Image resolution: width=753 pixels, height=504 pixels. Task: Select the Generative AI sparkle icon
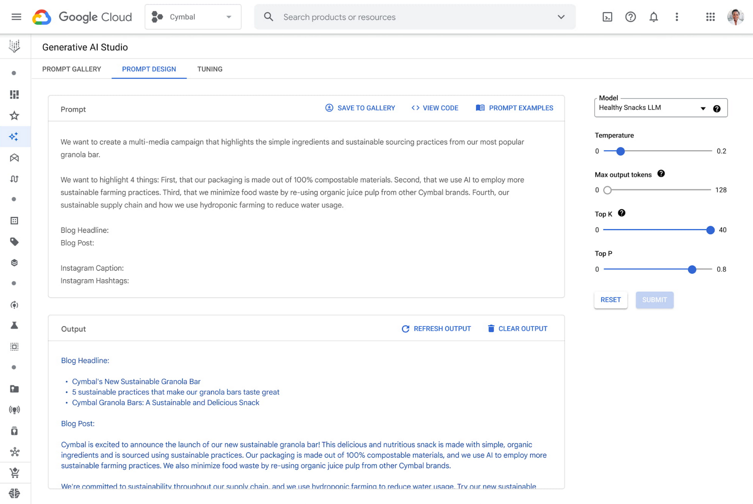pos(14,137)
